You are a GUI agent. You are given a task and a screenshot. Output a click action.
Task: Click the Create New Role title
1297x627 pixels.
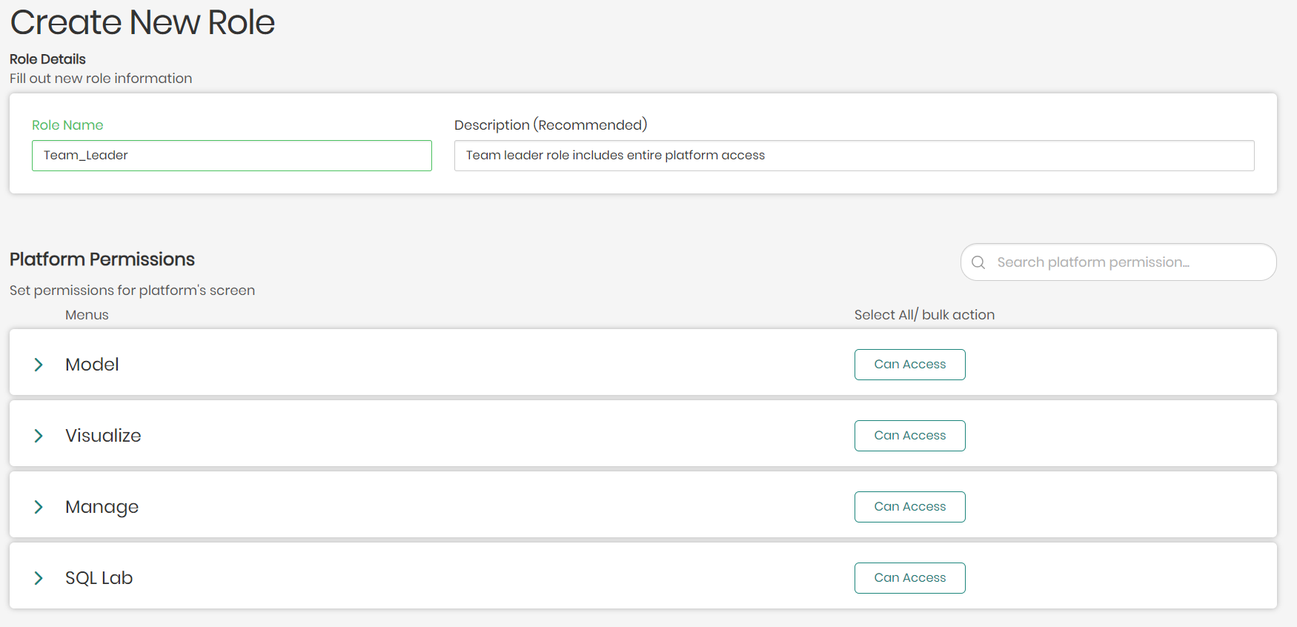click(x=142, y=22)
